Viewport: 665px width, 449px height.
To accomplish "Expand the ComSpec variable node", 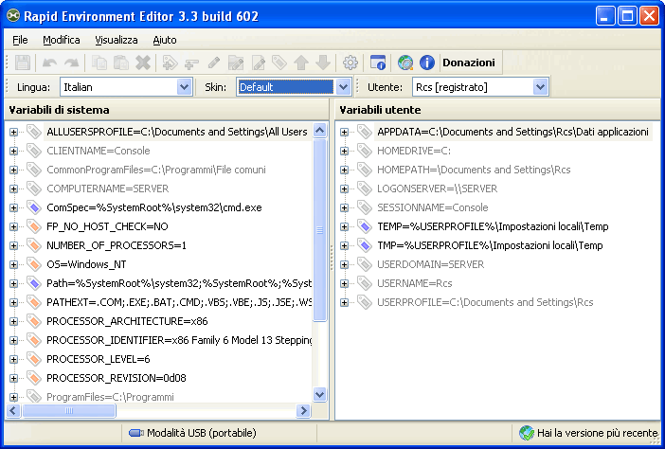I will 13,207.
